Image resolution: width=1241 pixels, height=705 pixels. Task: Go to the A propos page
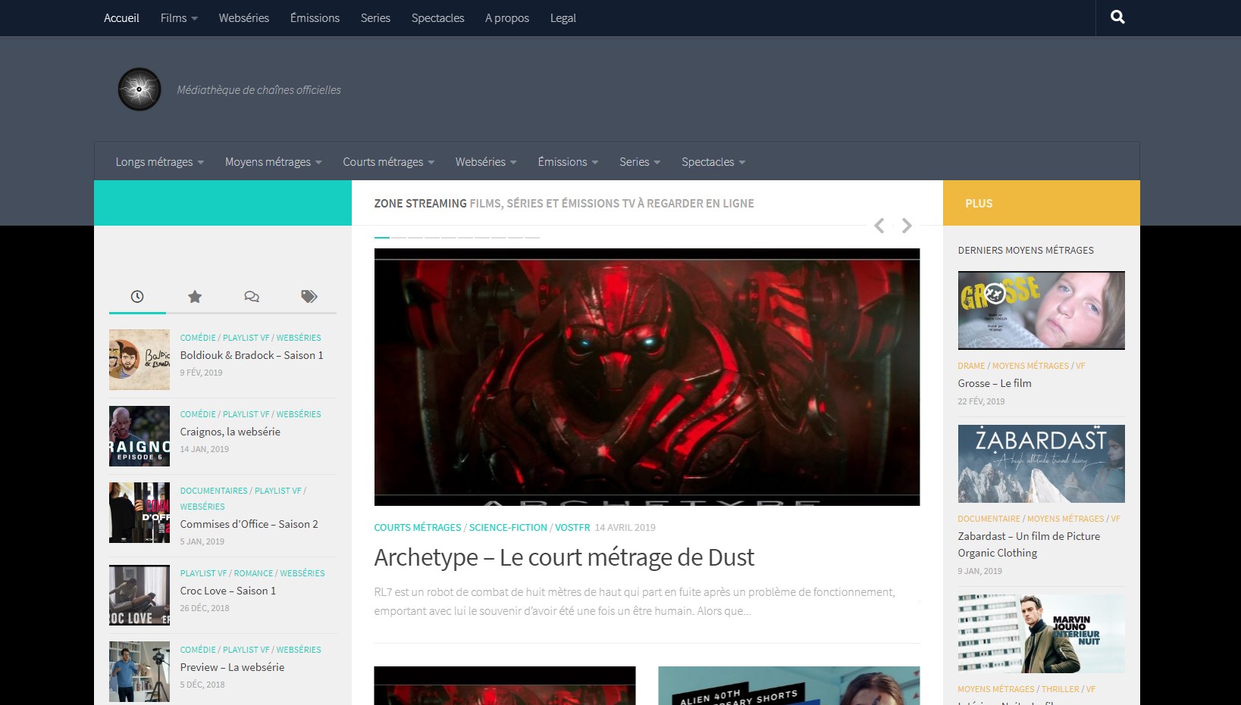coord(506,18)
